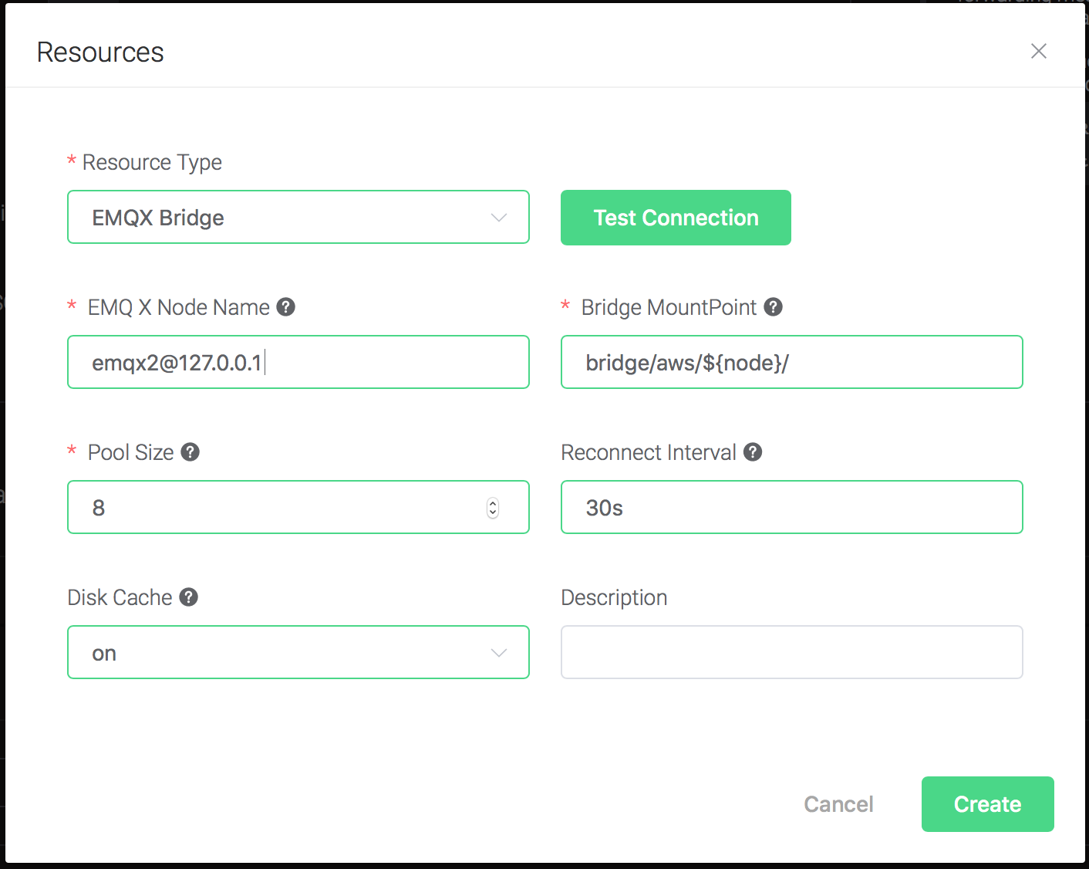Click the Bridge MountPoint help icon
This screenshot has width=1089, height=869.
[x=774, y=307]
